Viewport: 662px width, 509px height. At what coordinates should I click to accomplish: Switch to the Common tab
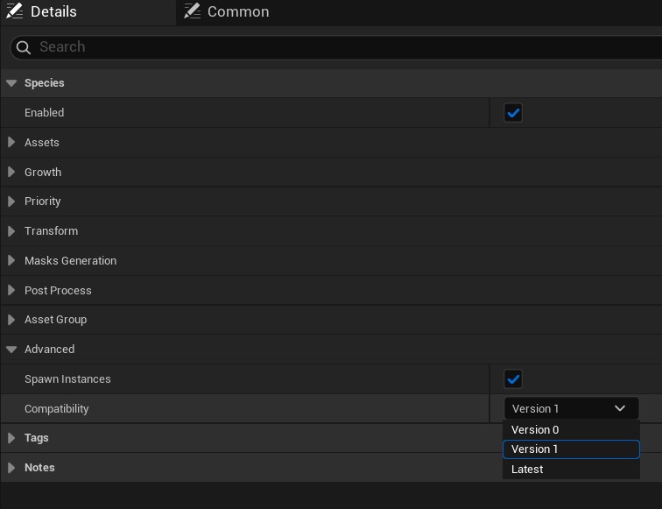(237, 12)
